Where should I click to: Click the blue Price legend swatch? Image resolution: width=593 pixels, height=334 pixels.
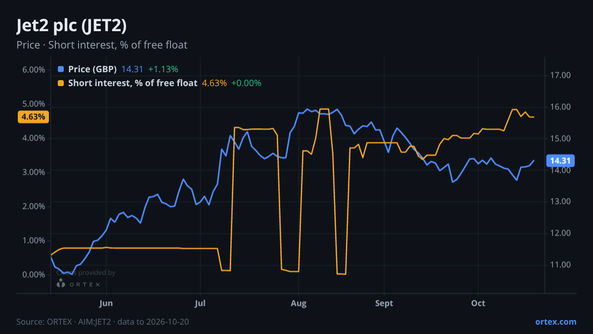pyautogui.click(x=61, y=69)
